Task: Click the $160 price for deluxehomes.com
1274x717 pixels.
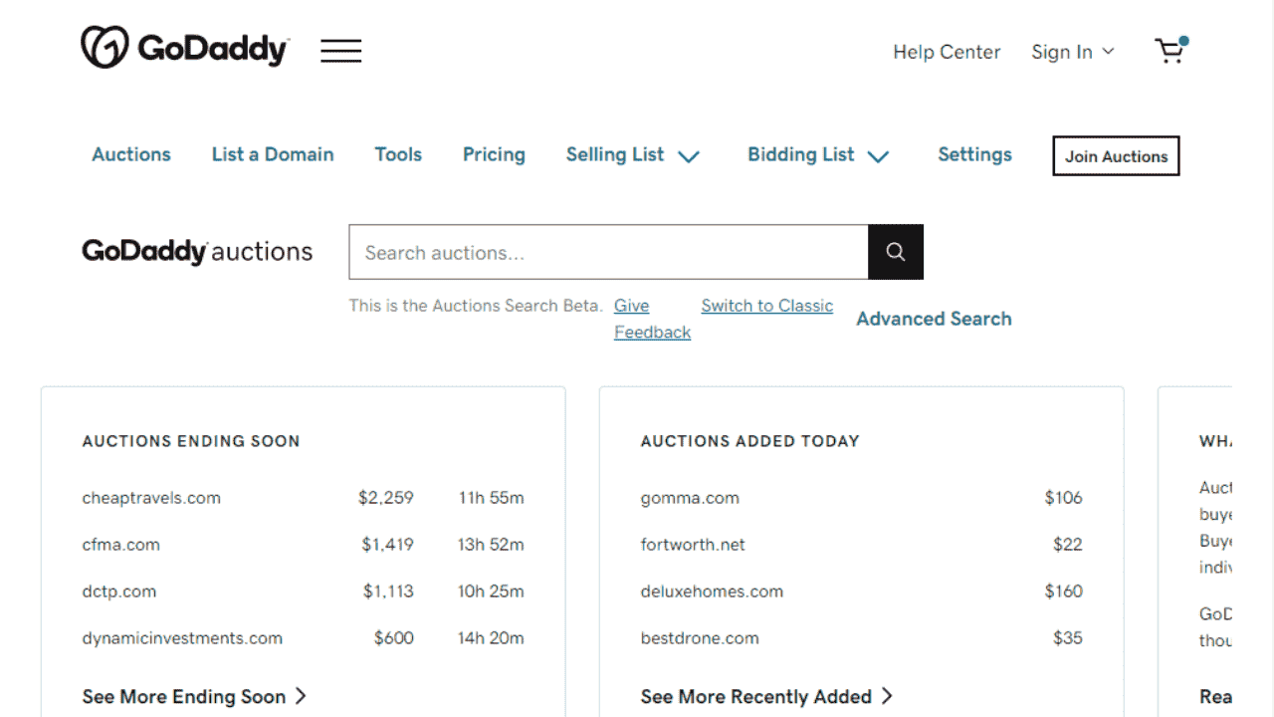Action: coord(1063,592)
